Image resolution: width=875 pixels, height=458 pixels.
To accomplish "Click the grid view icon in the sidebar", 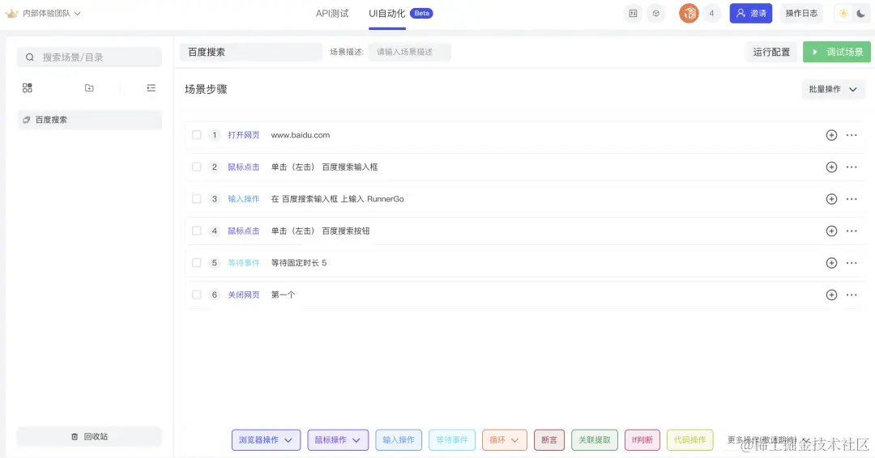I will point(28,87).
